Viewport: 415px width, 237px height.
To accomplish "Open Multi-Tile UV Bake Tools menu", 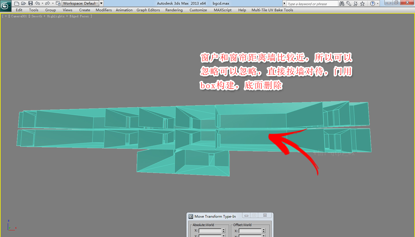I will [272, 10].
